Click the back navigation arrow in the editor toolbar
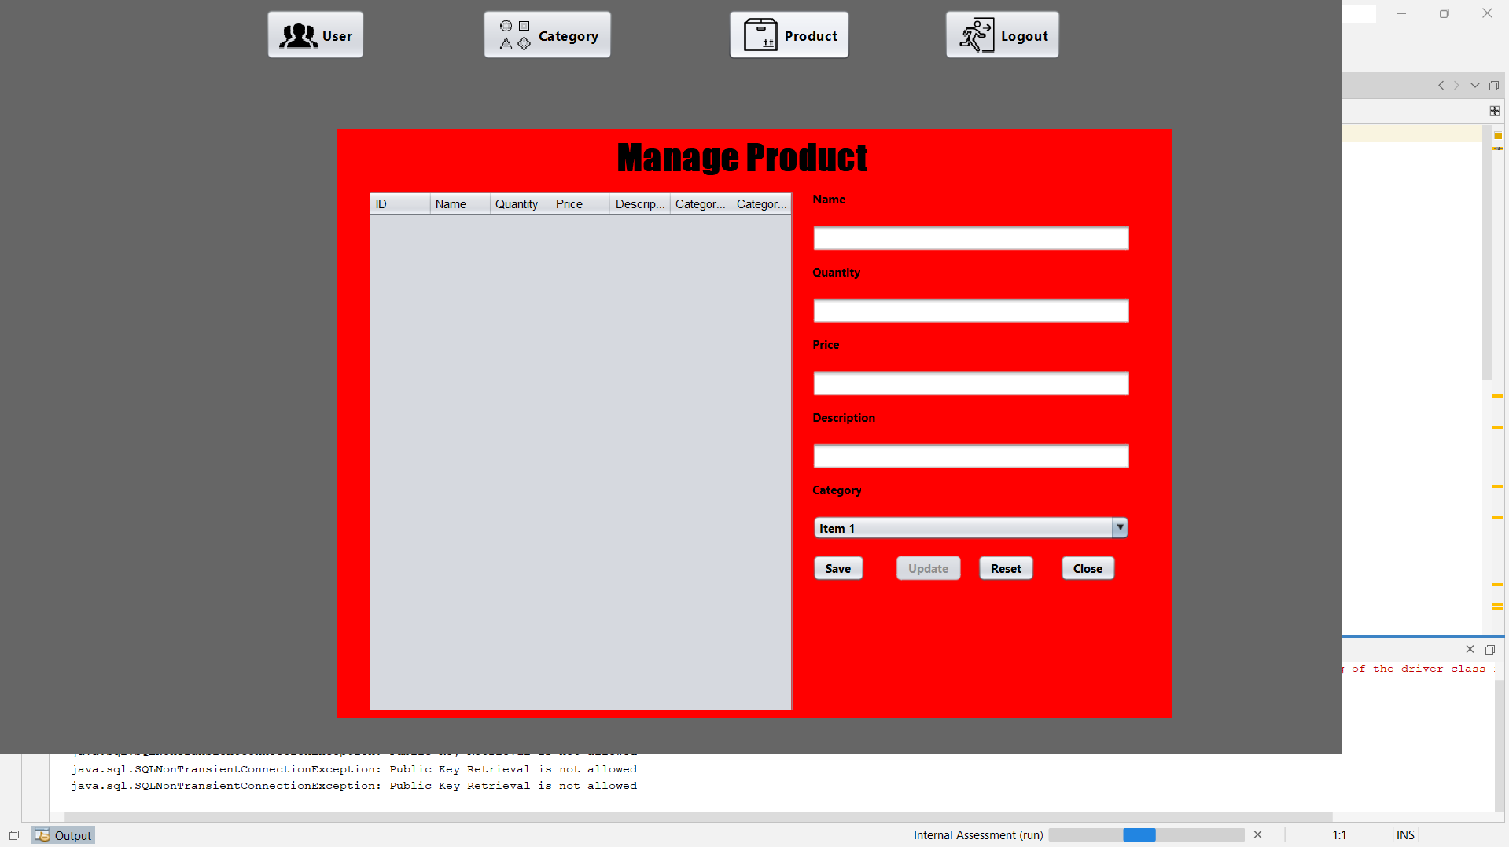This screenshot has width=1509, height=847. [1441, 85]
